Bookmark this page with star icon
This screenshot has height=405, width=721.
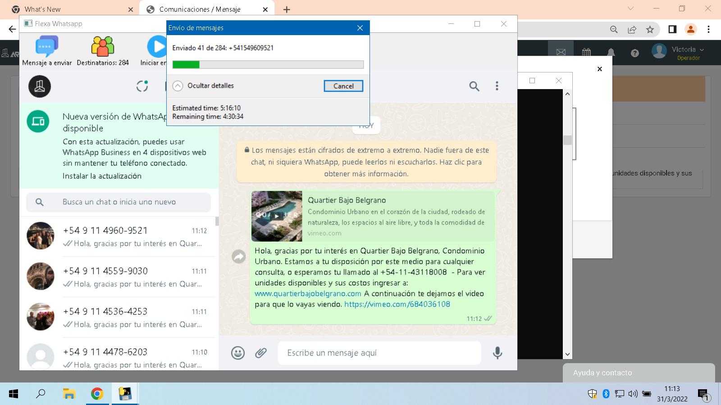[x=650, y=29]
